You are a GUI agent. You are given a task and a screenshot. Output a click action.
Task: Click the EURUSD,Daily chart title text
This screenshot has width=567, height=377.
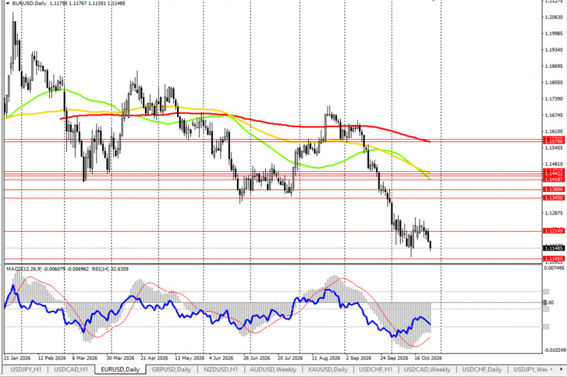(29, 3)
